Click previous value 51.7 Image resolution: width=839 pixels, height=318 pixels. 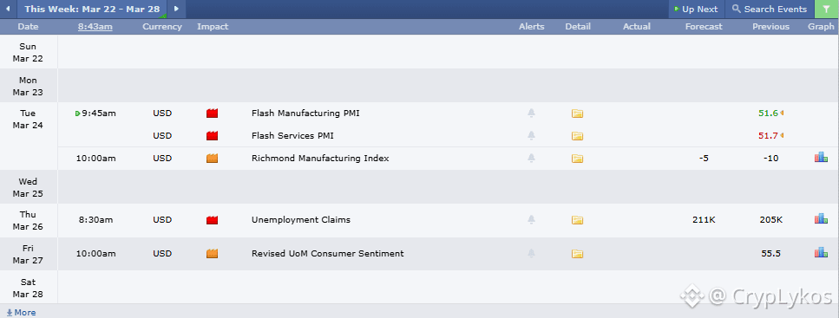coord(768,136)
